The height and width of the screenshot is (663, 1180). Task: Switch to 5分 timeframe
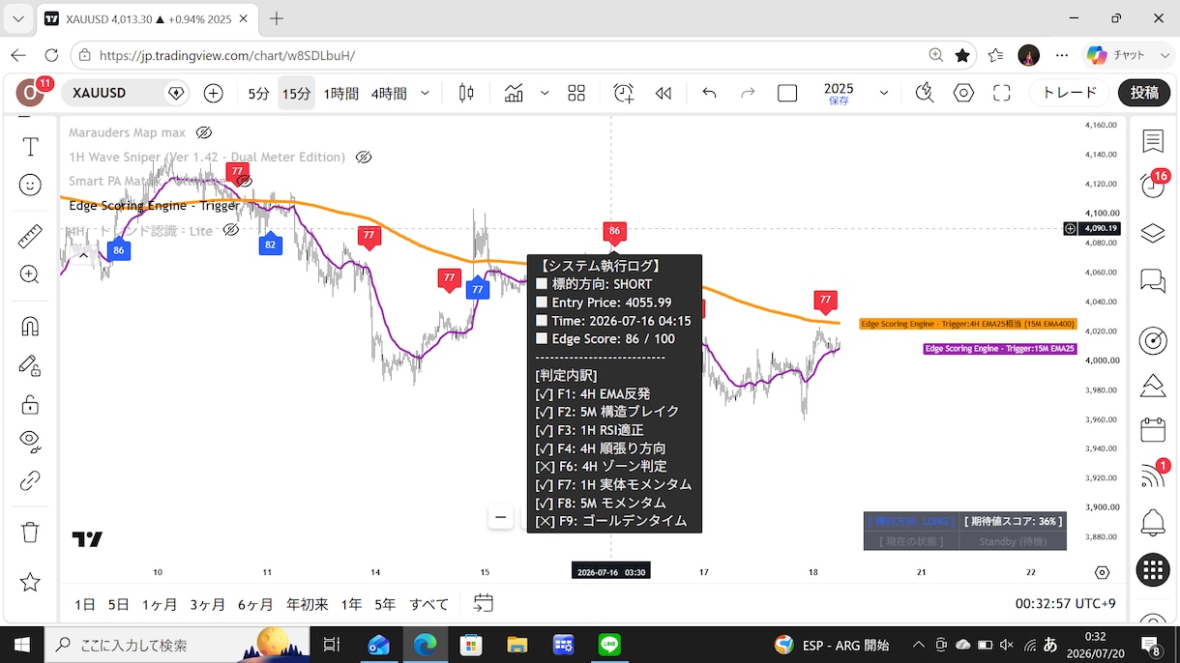pyautogui.click(x=258, y=94)
